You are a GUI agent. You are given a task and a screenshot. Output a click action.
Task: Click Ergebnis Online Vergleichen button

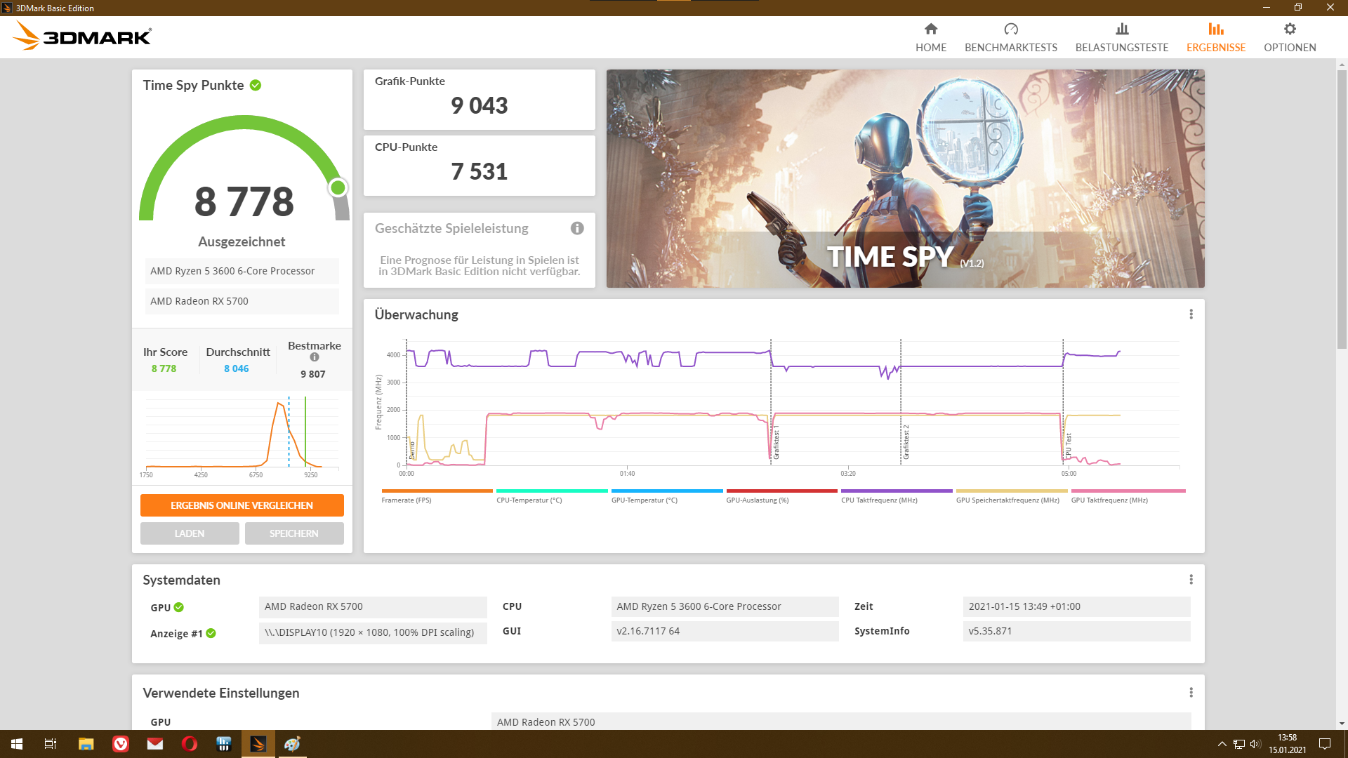pos(242,505)
